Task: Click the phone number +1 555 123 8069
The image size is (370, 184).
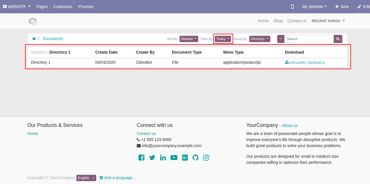Action: click(x=156, y=140)
